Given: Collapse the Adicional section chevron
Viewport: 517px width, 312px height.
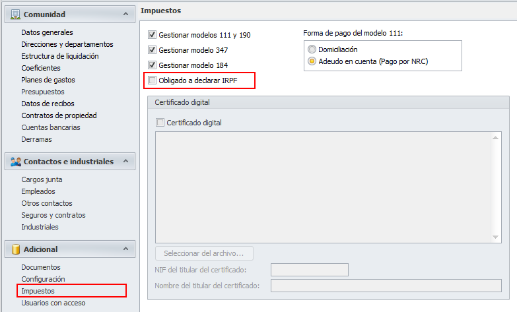Looking at the screenshot, I should point(125,249).
